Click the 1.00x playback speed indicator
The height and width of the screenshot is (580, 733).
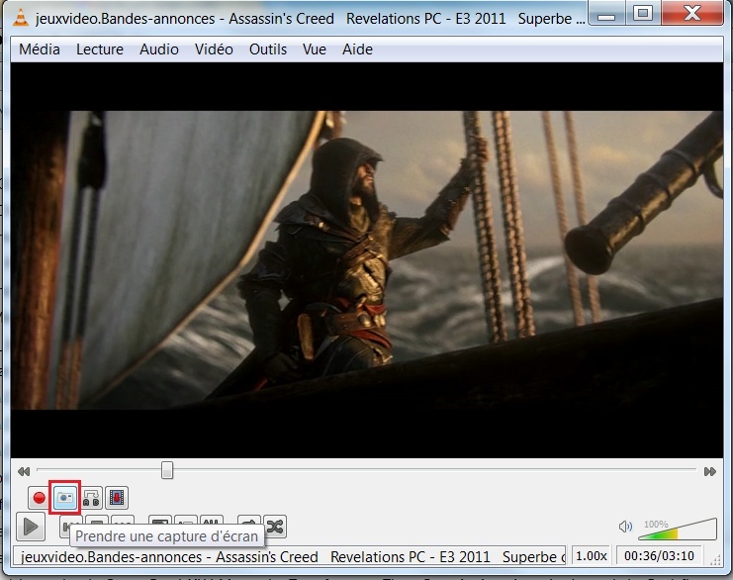(591, 555)
